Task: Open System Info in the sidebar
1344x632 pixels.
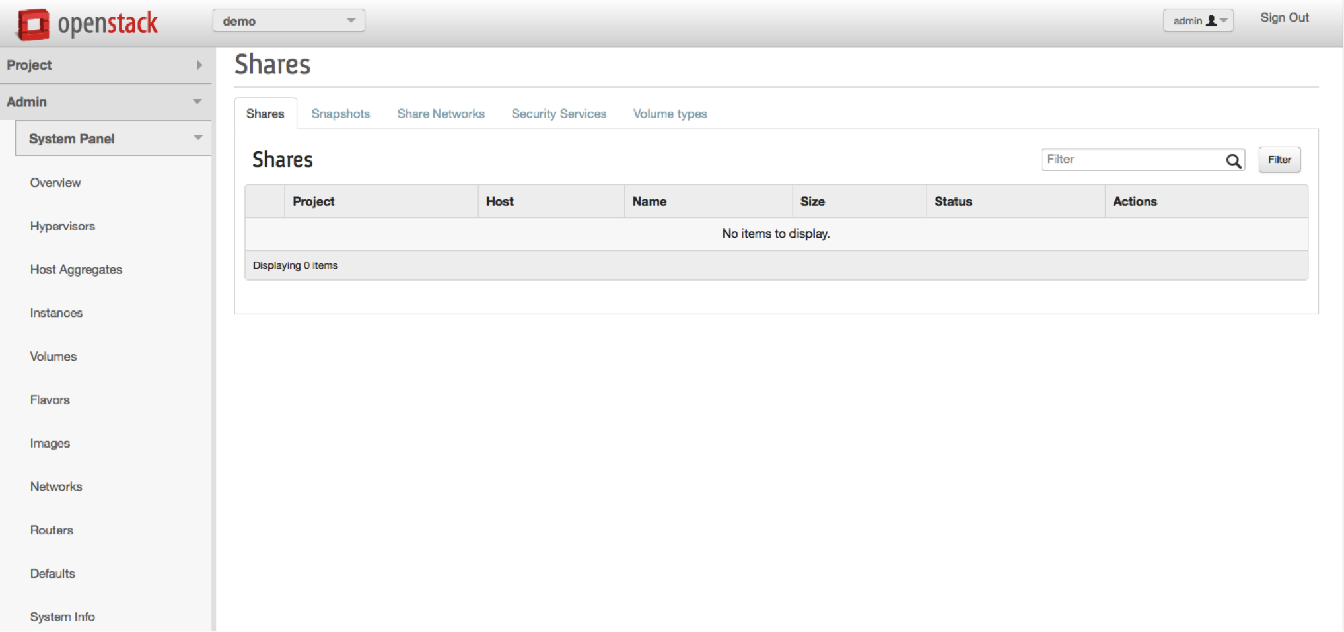Action: (x=63, y=617)
